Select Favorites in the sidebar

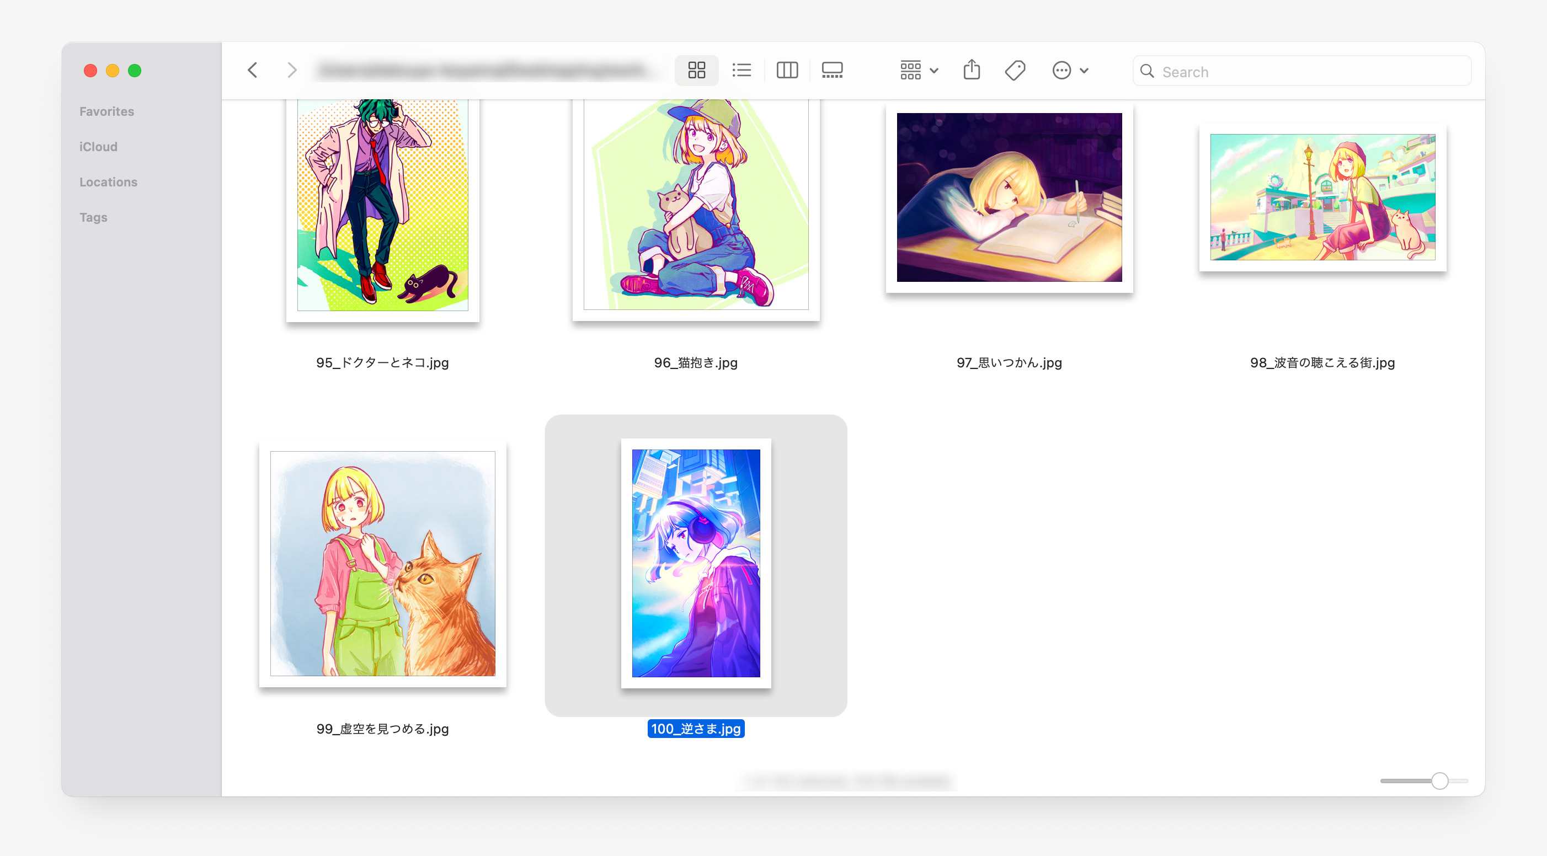(107, 111)
